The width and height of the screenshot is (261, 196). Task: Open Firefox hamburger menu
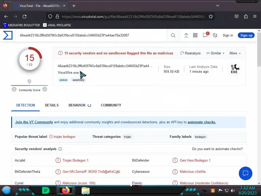coord(255,16)
